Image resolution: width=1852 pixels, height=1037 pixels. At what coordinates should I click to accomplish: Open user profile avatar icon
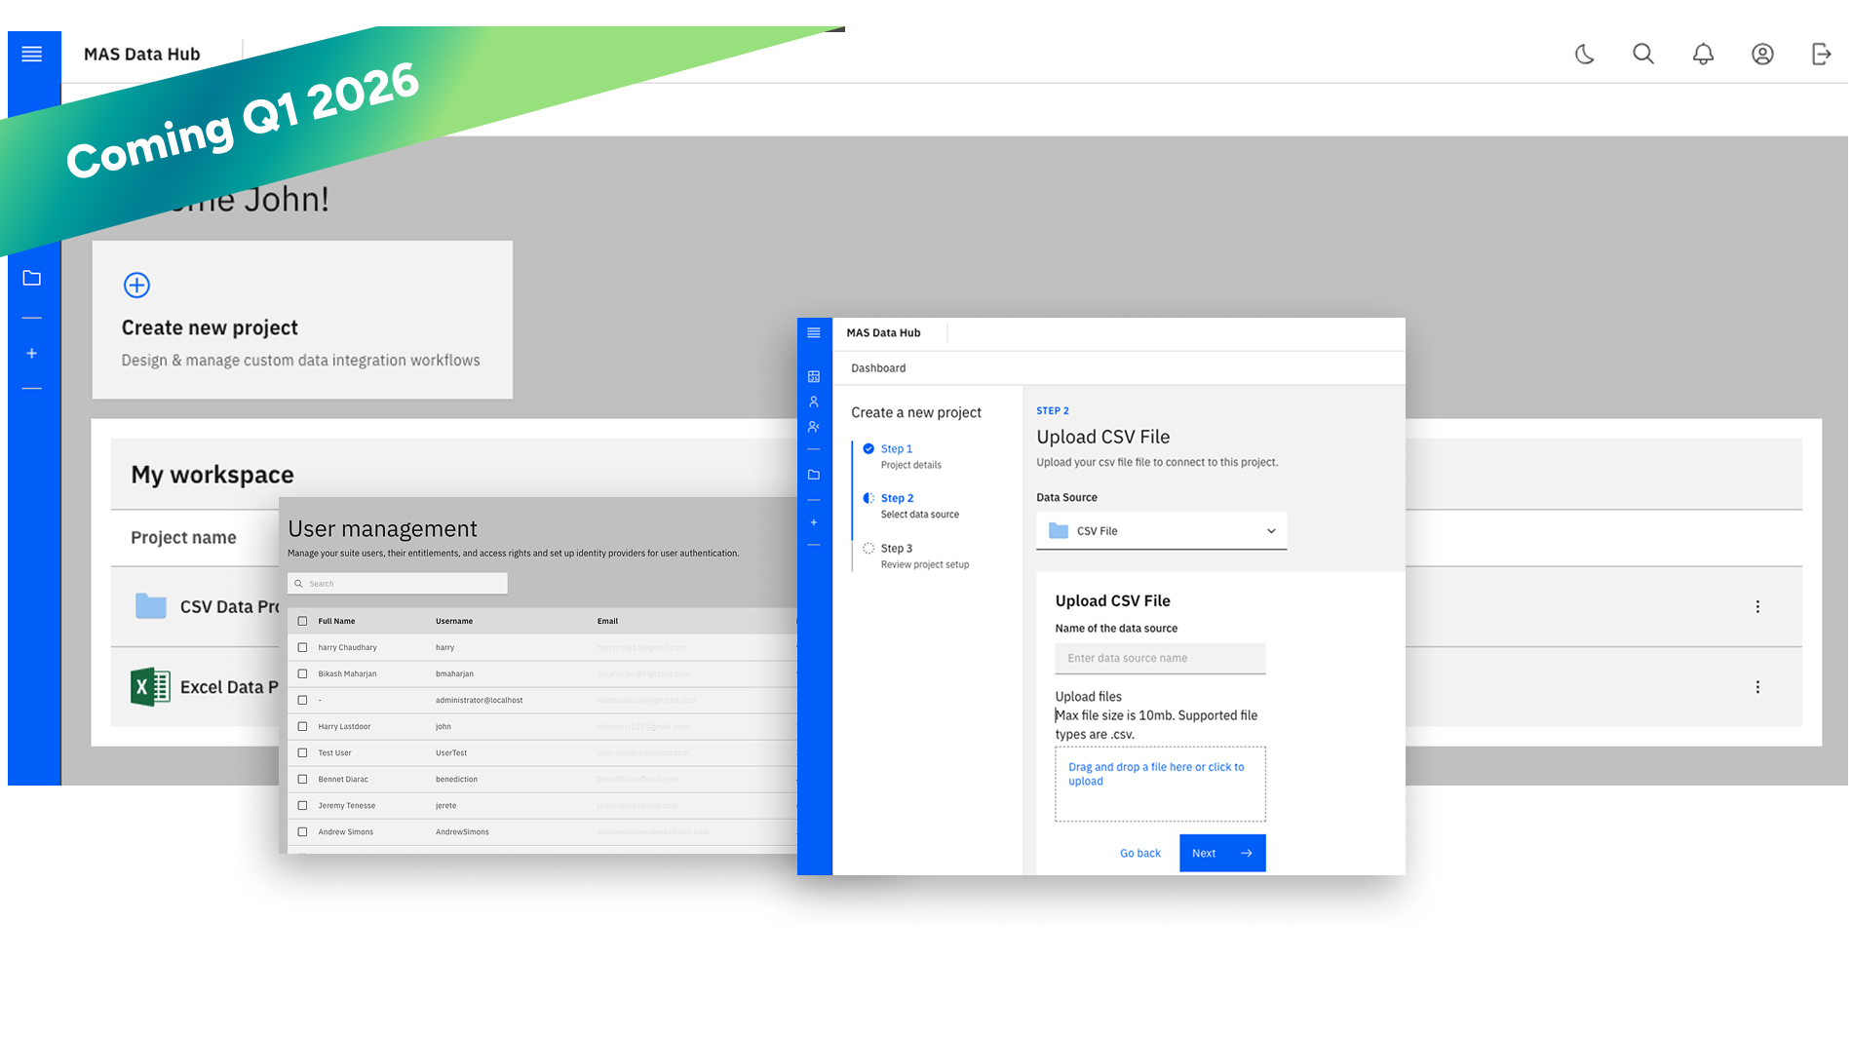coord(1762,55)
